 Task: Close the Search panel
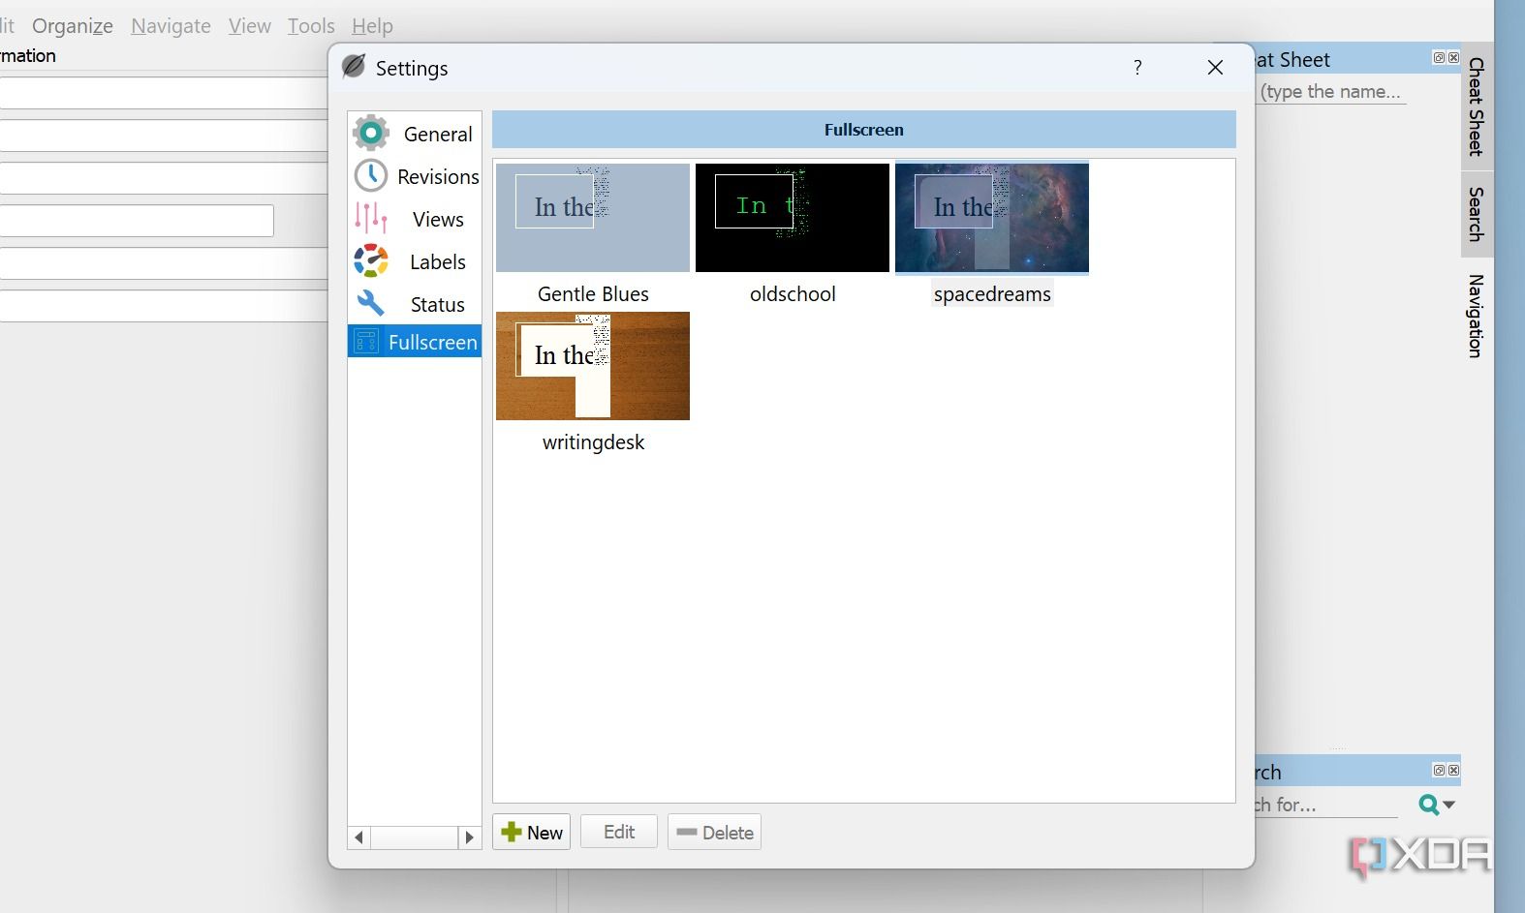click(x=1453, y=771)
